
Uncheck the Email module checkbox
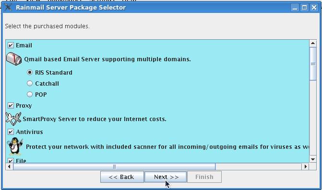pos(11,45)
